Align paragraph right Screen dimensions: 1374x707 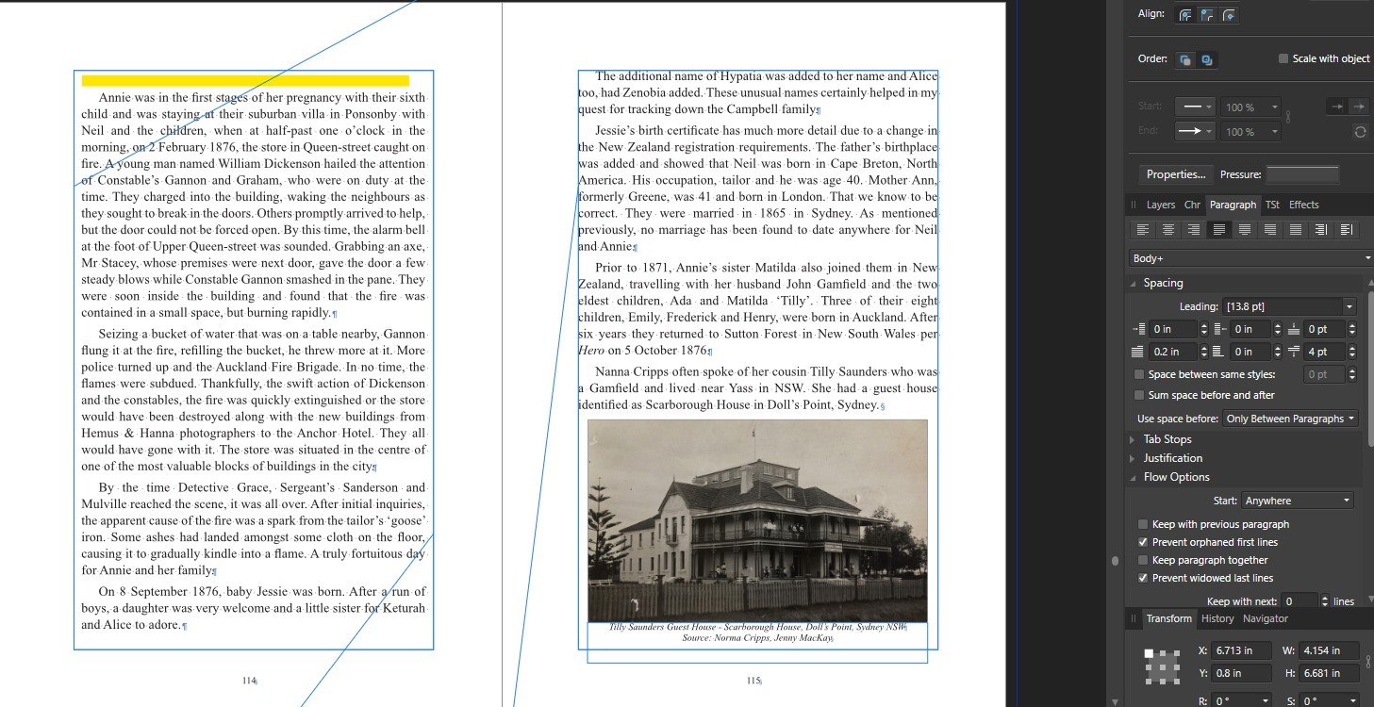point(1193,229)
